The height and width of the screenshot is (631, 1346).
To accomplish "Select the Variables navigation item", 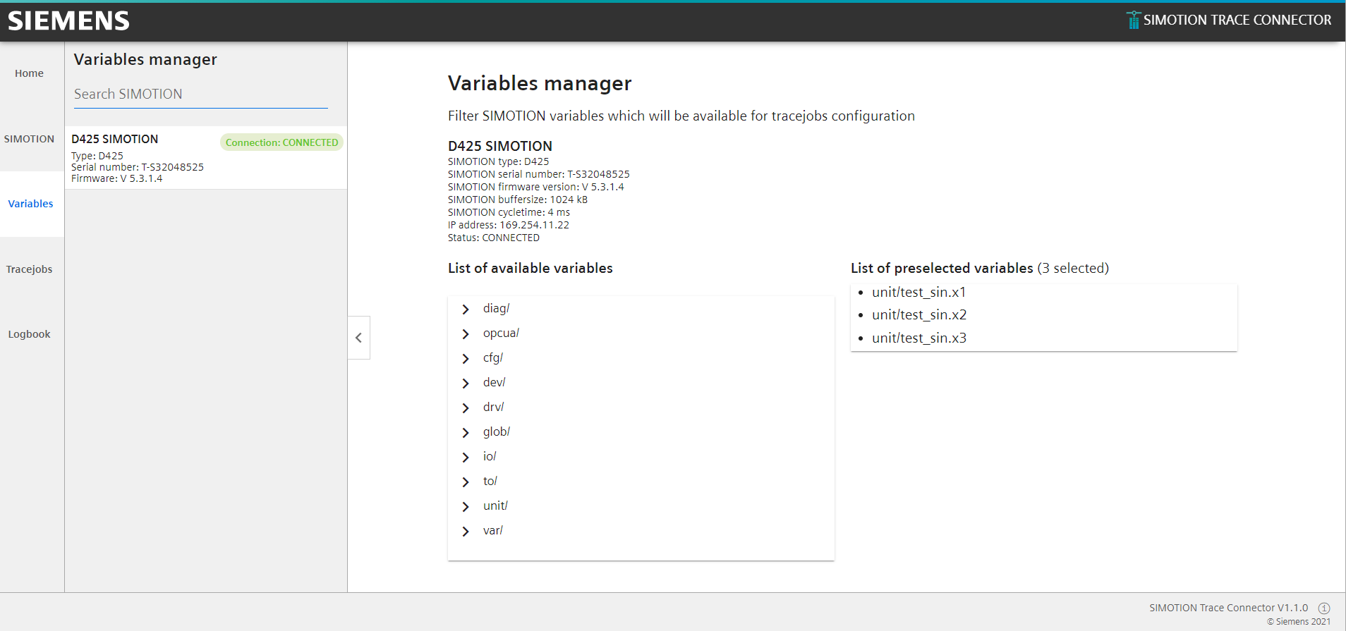I will [x=30, y=204].
